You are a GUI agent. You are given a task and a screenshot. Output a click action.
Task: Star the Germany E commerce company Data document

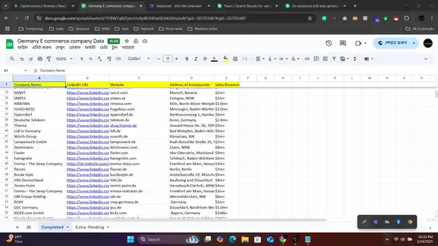tap(126, 41)
